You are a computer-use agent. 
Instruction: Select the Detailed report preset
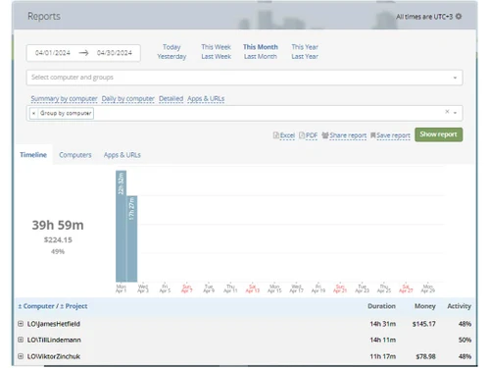click(x=171, y=98)
